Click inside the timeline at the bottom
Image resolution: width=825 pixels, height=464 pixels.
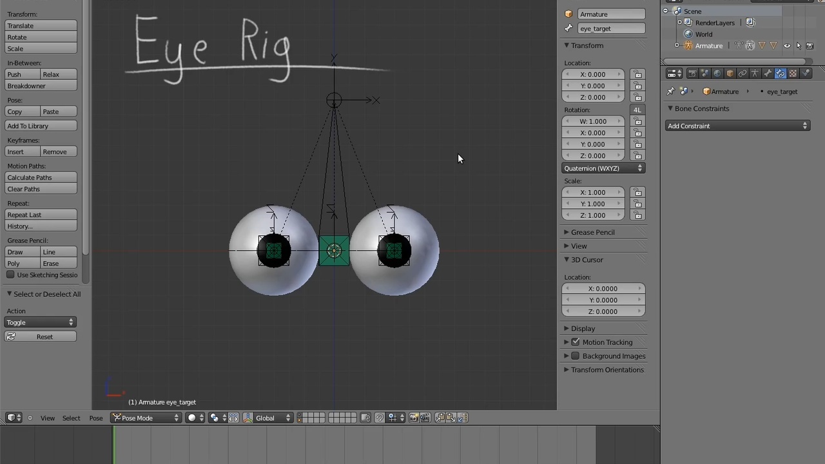click(322, 445)
